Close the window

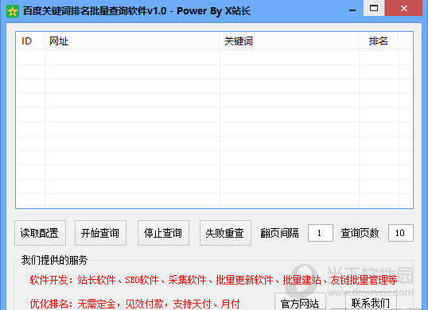403,8
